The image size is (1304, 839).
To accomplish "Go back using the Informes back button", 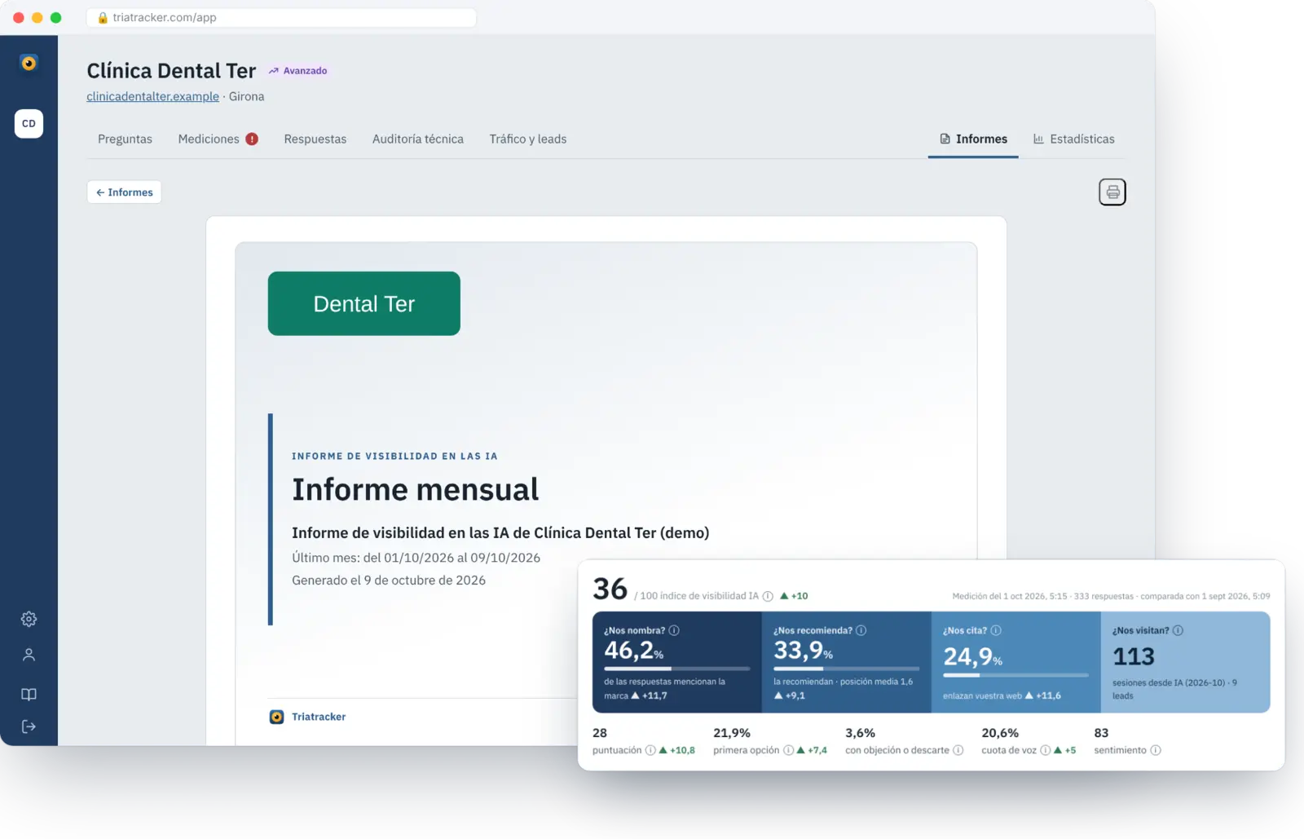I will [x=124, y=192].
